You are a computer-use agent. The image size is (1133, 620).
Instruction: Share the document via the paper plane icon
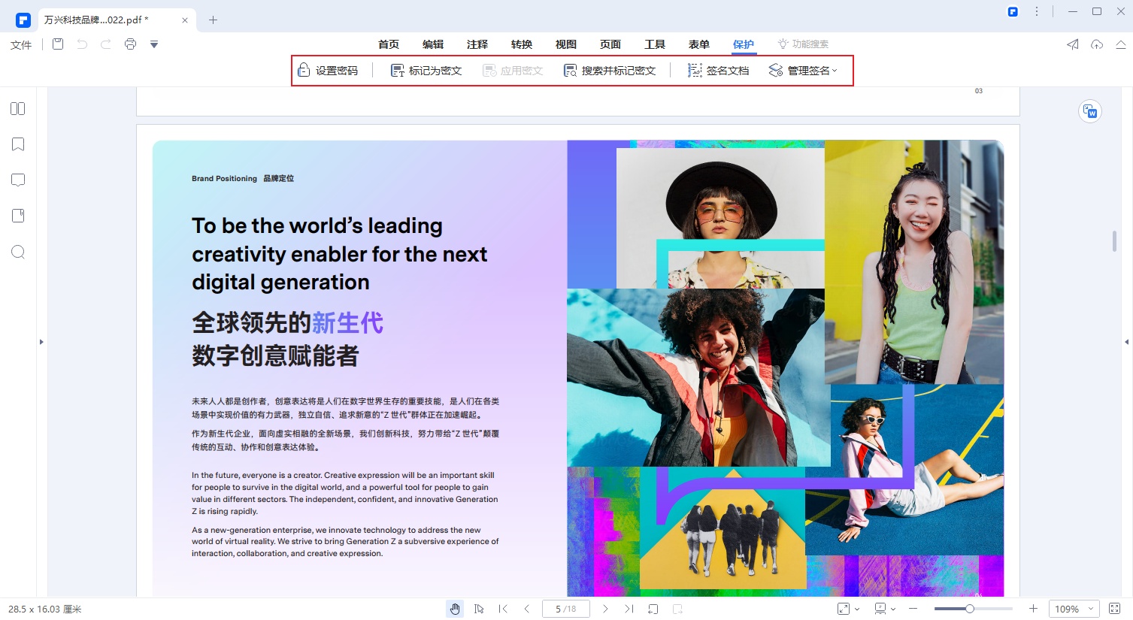1072,44
